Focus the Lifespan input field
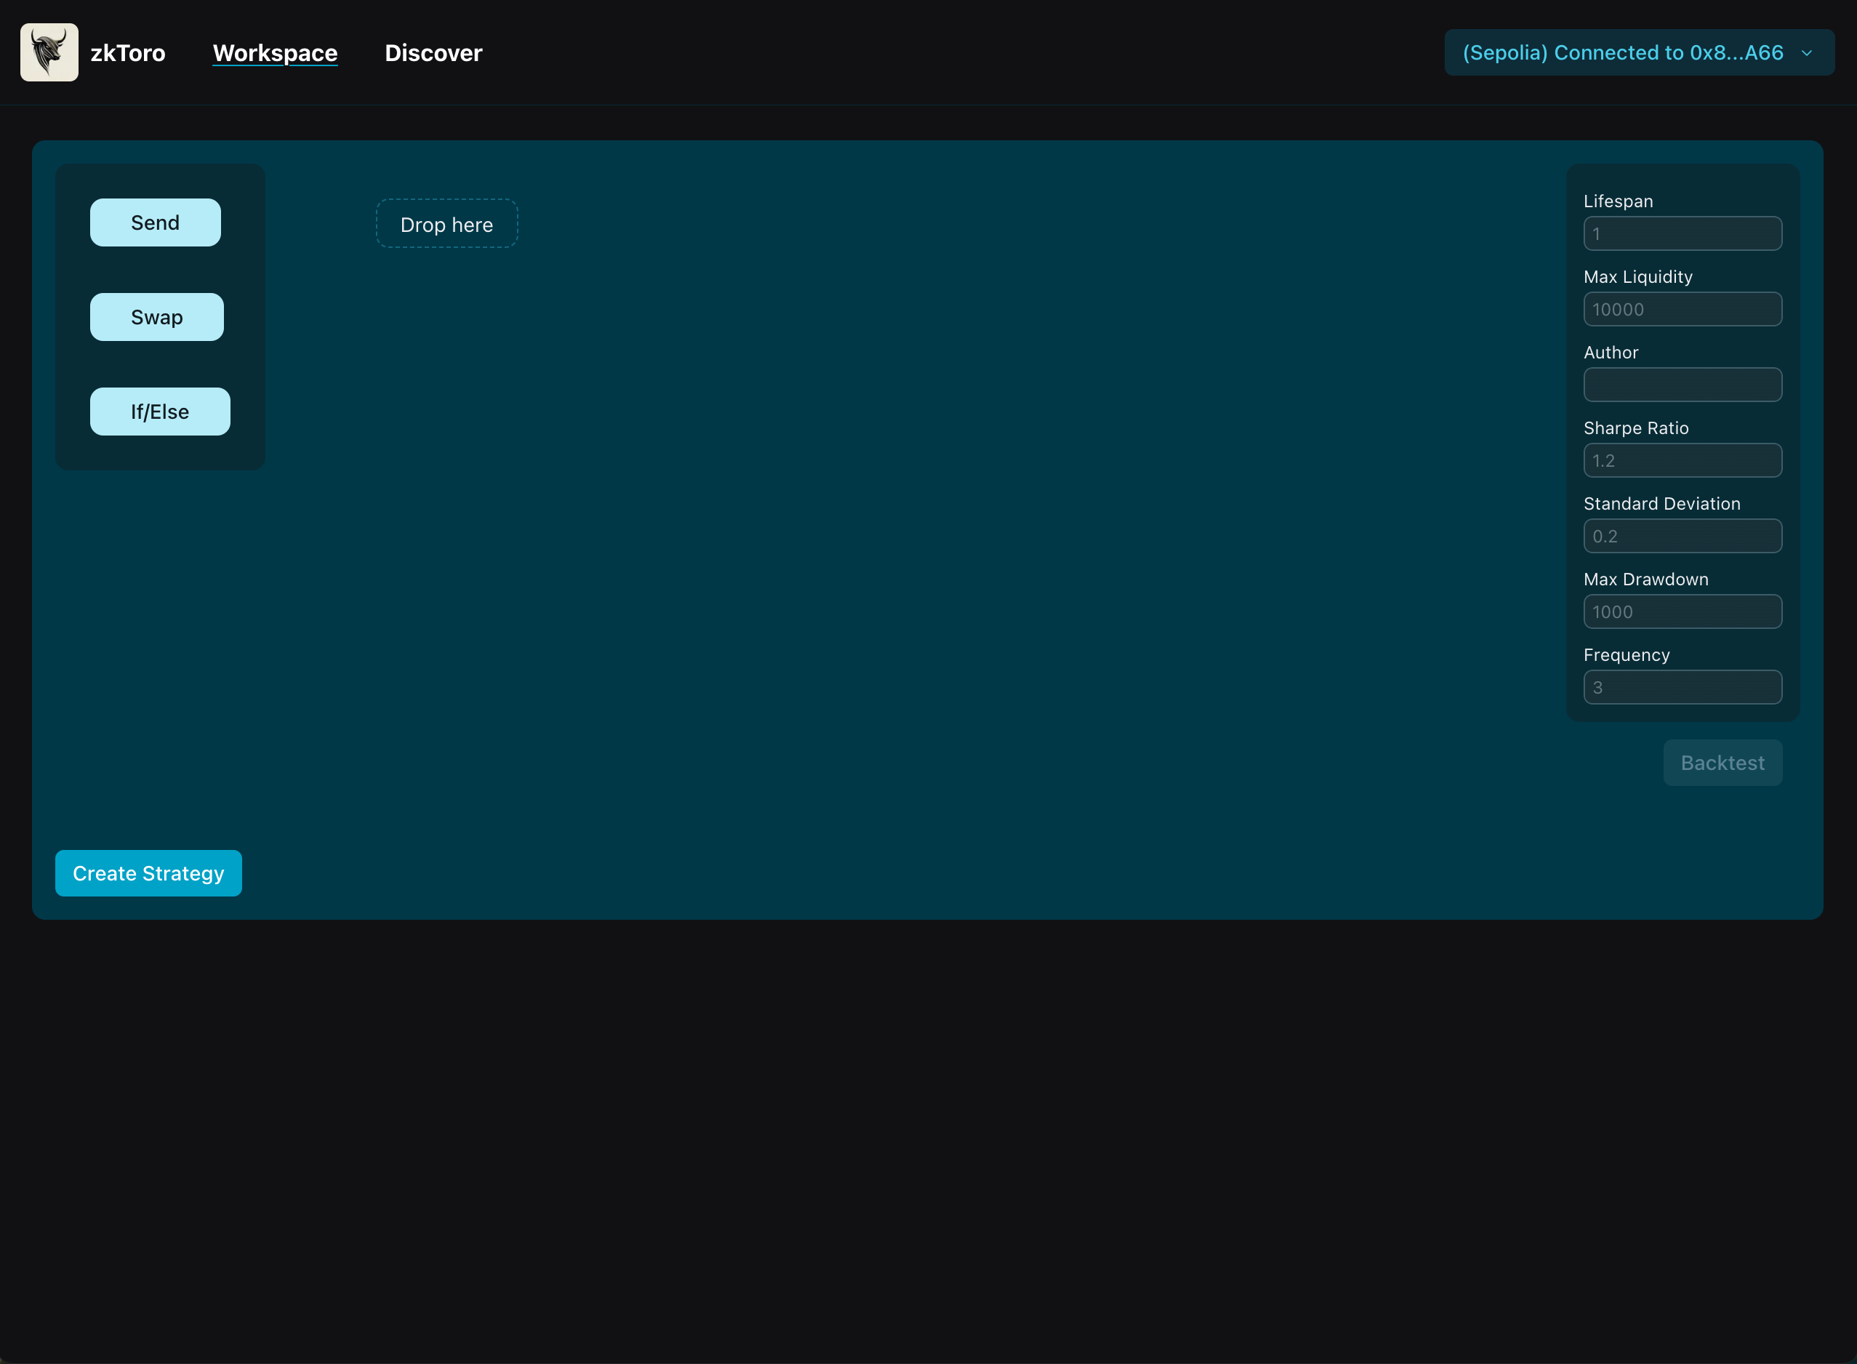 (x=1682, y=233)
